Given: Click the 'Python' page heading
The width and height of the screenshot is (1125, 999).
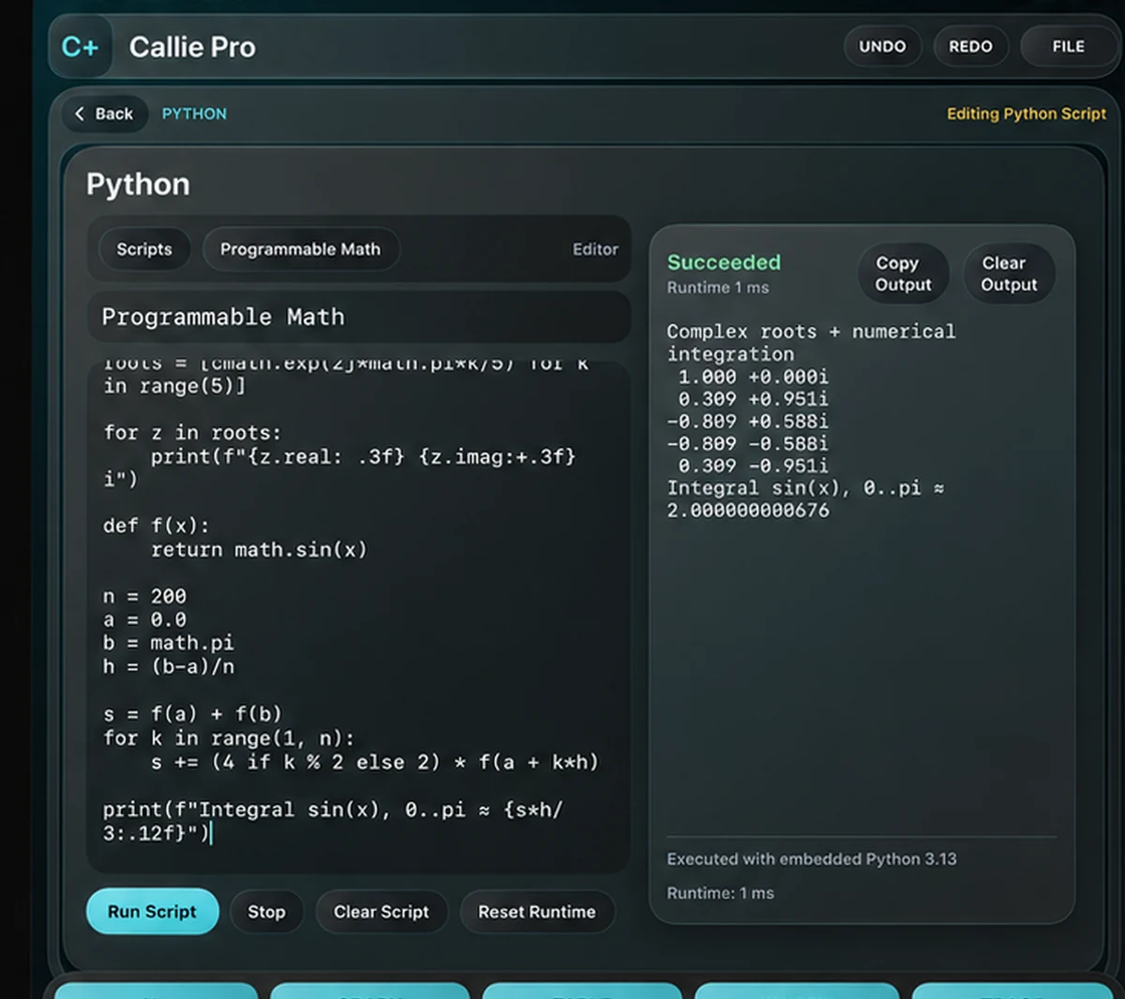Looking at the screenshot, I should [x=138, y=185].
